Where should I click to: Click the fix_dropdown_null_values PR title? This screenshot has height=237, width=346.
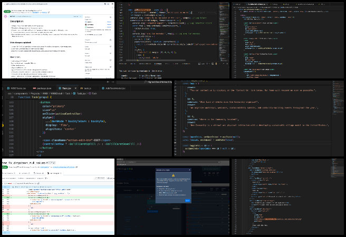point(28,163)
